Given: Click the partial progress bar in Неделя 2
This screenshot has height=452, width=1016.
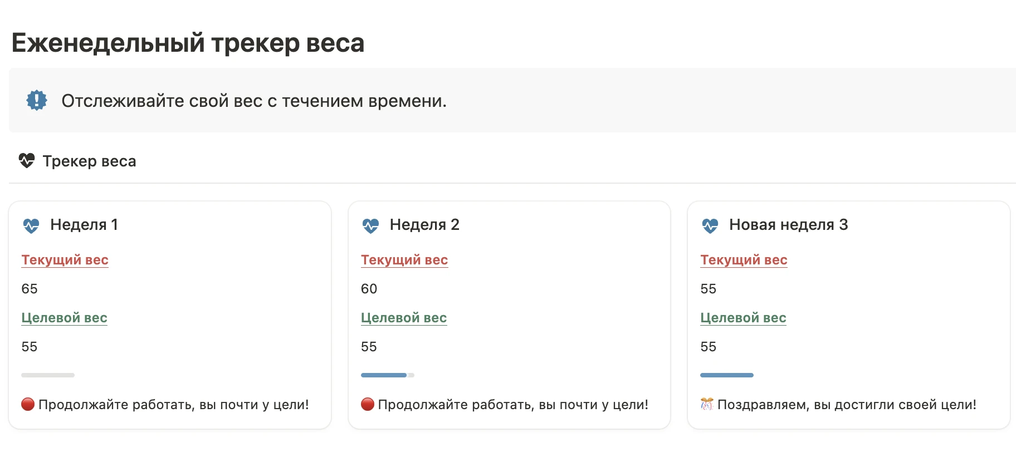Looking at the screenshot, I should coord(387,375).
